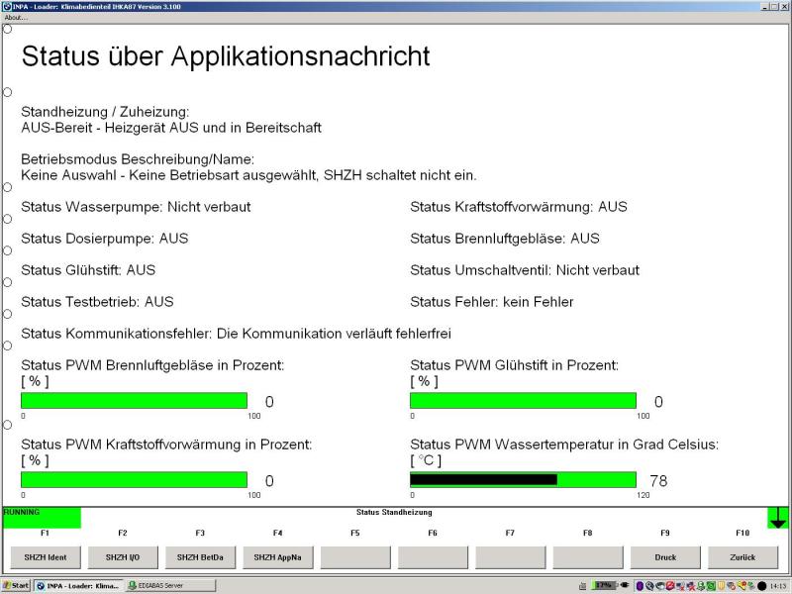This screenshot has width=792, height=594.
Task: Click the PWM Brennluftgebläse percent bar
Action: point(134,401)
